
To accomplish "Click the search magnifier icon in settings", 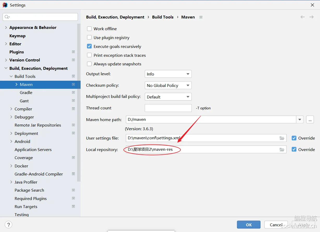I will [x=7, y=17].
